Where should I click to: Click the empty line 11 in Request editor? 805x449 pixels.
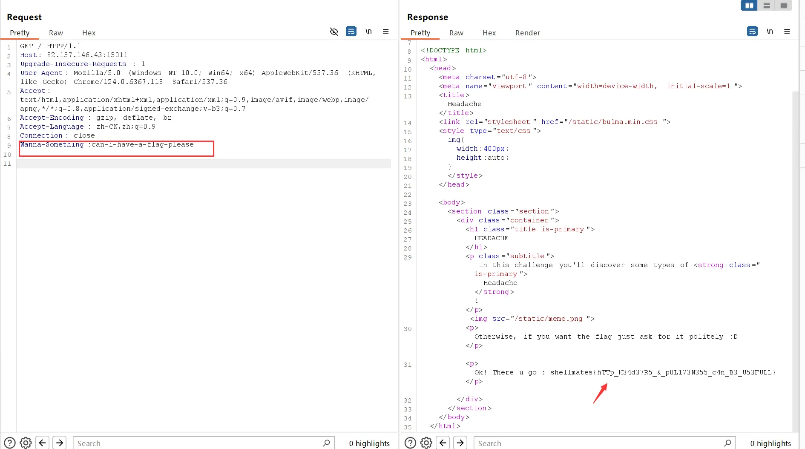(204, 164)
